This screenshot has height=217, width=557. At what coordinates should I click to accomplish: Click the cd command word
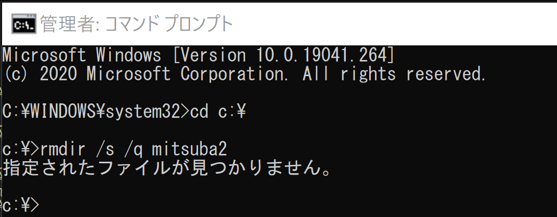tap(199, 112)
